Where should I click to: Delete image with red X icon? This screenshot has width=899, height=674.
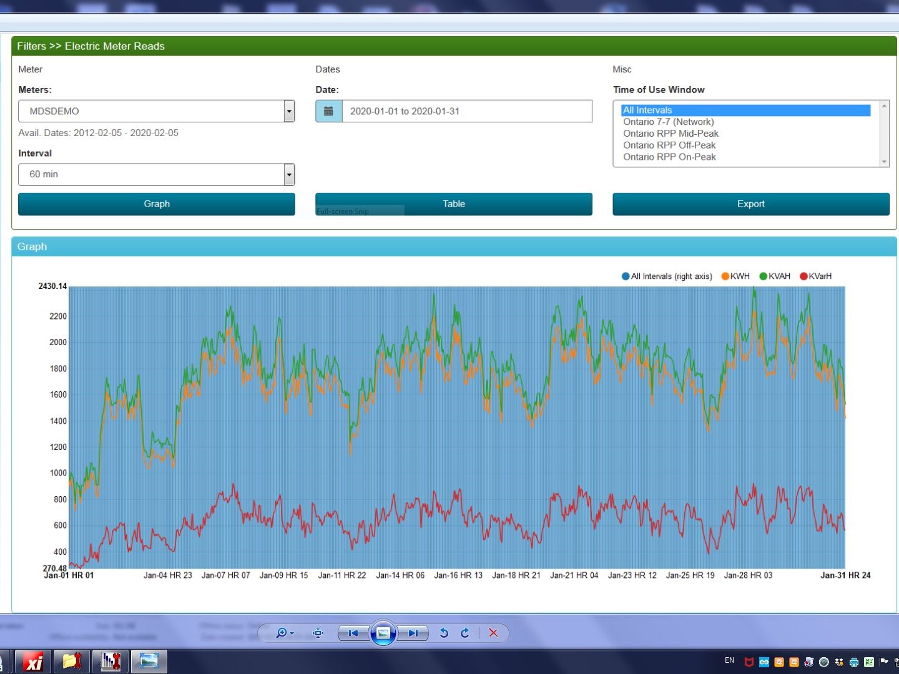493,633
